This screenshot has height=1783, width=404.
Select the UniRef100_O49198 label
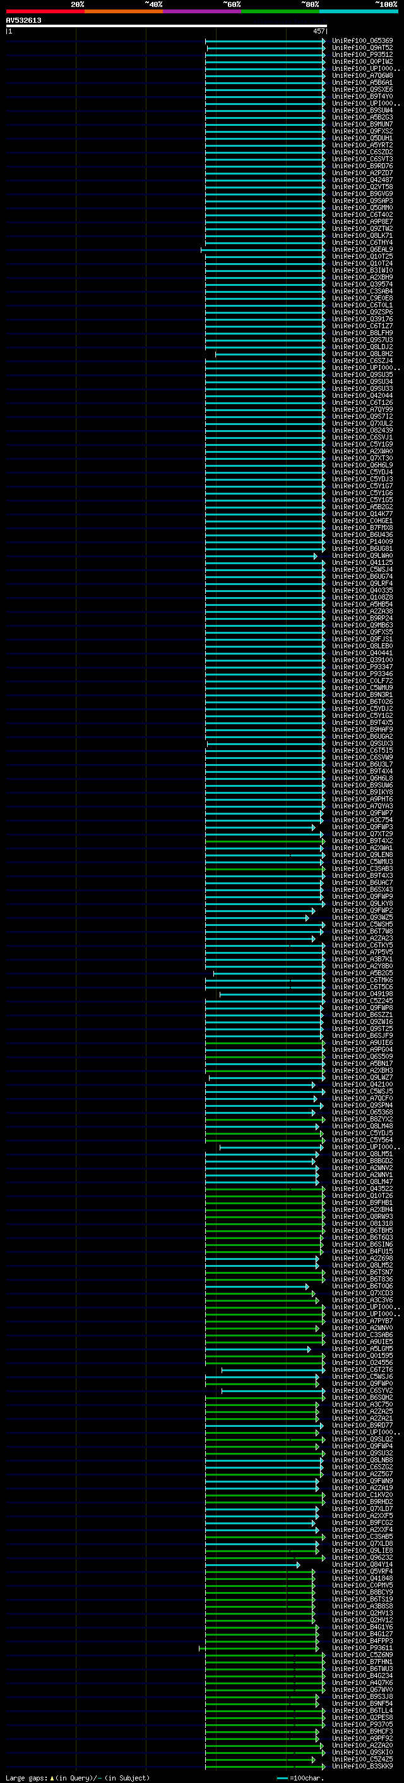tap(362, 994)
